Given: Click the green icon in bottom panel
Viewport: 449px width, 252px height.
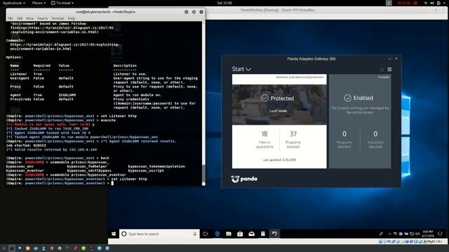Looking at the screenshot, I should 83,248.
